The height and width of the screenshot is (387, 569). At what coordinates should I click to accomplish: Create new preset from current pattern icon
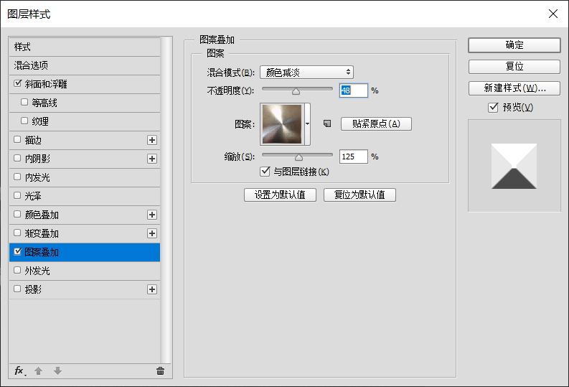pos(327,123)
